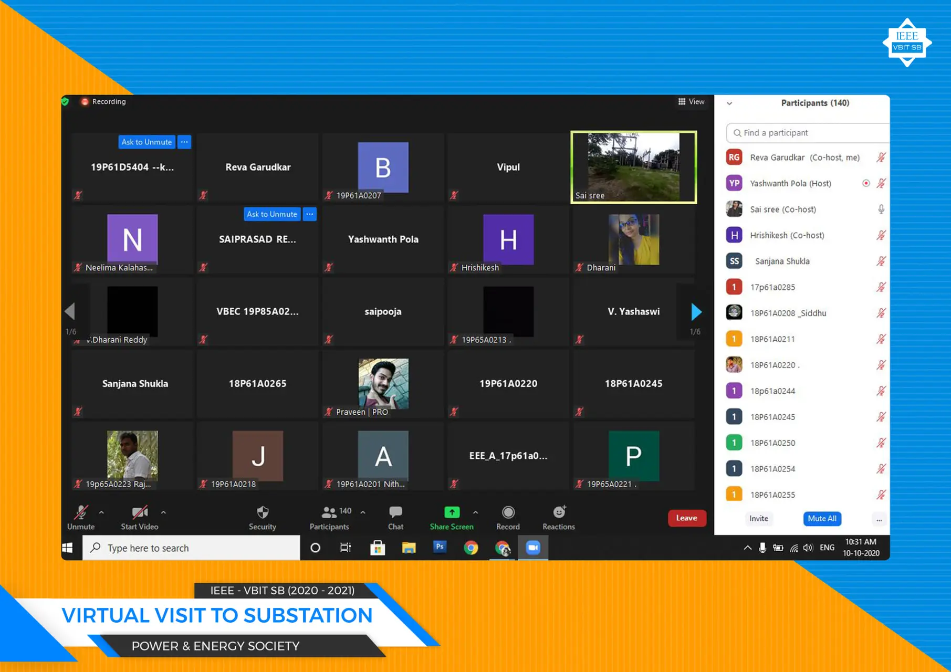951x672 pixels.
Task: Open the Participants panel icon
Action: 329,512
